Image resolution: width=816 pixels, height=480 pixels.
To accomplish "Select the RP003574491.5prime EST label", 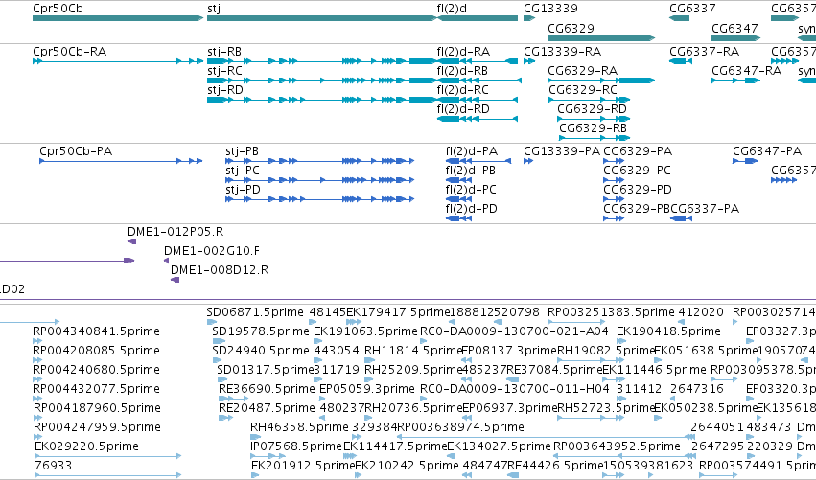I will tap(758, 466).
